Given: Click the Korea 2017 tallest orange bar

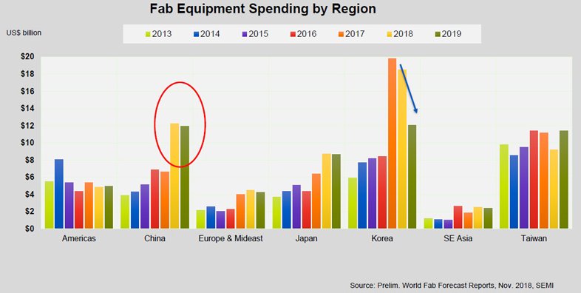Looking at the screenshot, I should point(392,143).
